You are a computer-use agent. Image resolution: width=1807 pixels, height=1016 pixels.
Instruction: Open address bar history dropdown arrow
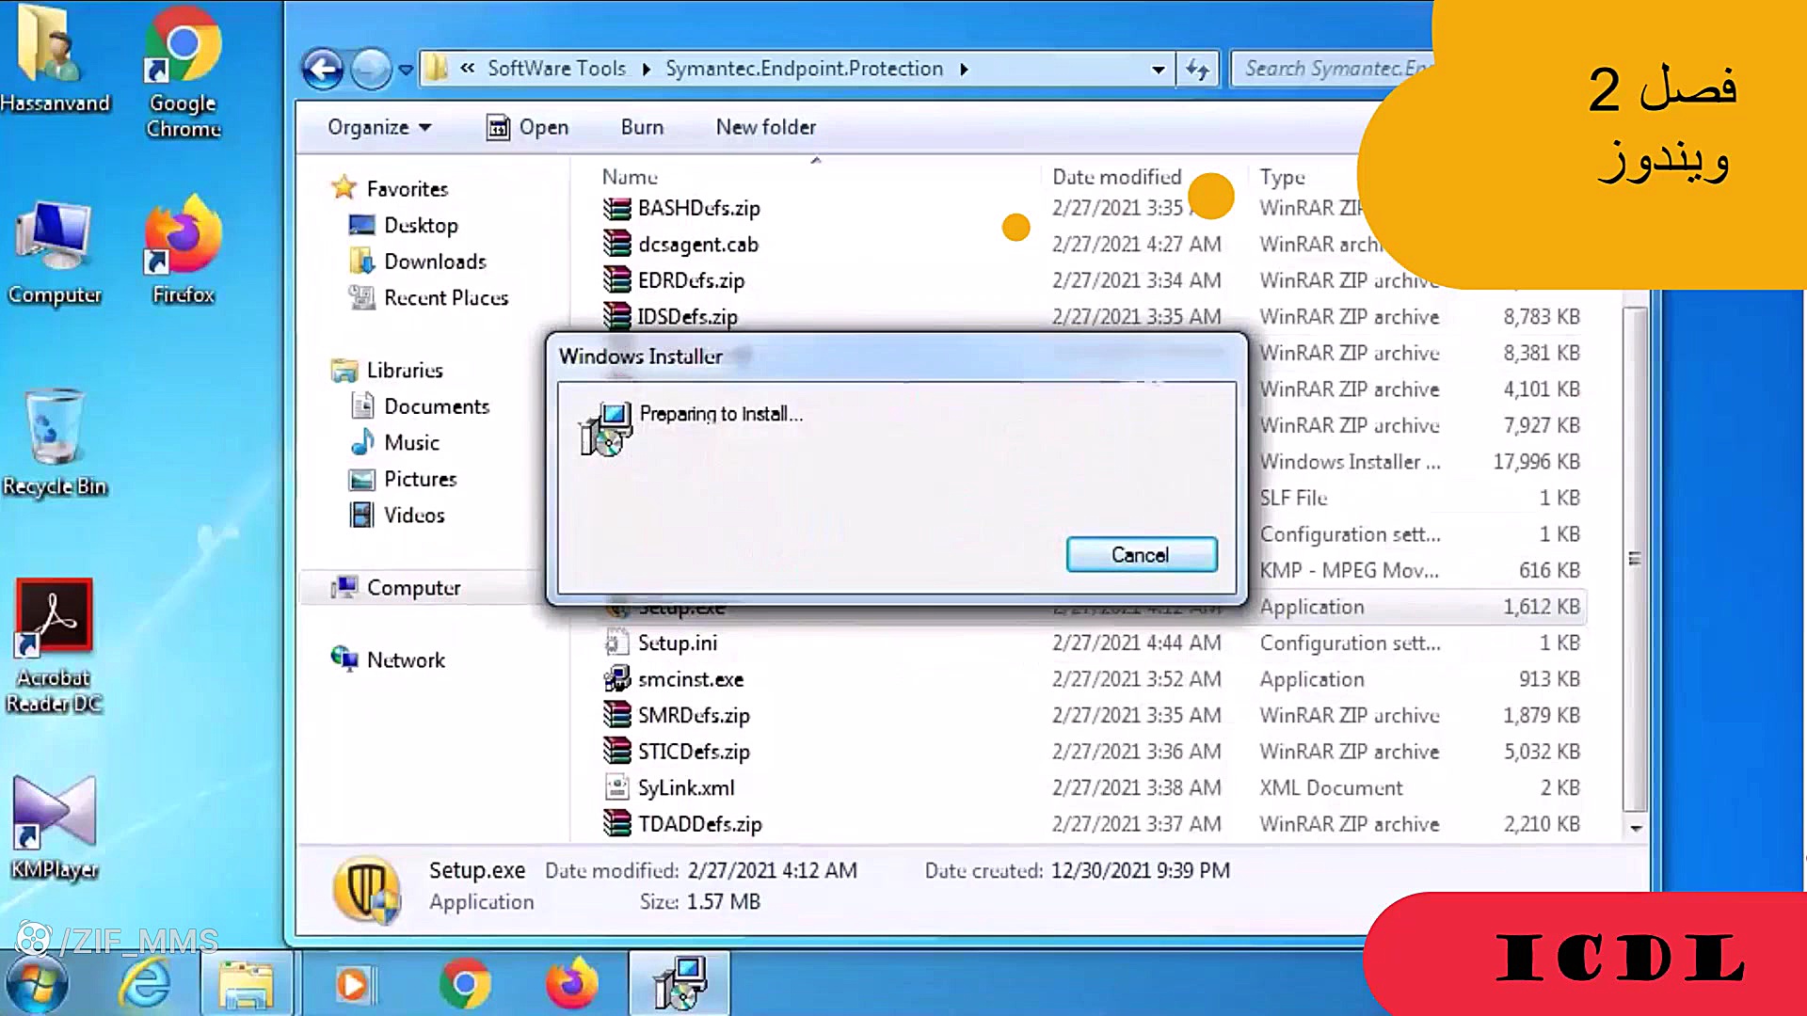pos(1158,70)
